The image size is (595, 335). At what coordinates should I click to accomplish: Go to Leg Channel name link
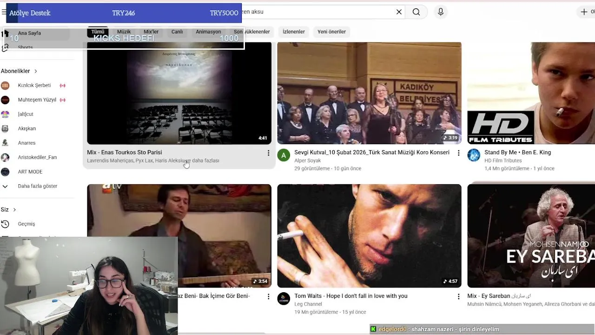coord(308,304)
